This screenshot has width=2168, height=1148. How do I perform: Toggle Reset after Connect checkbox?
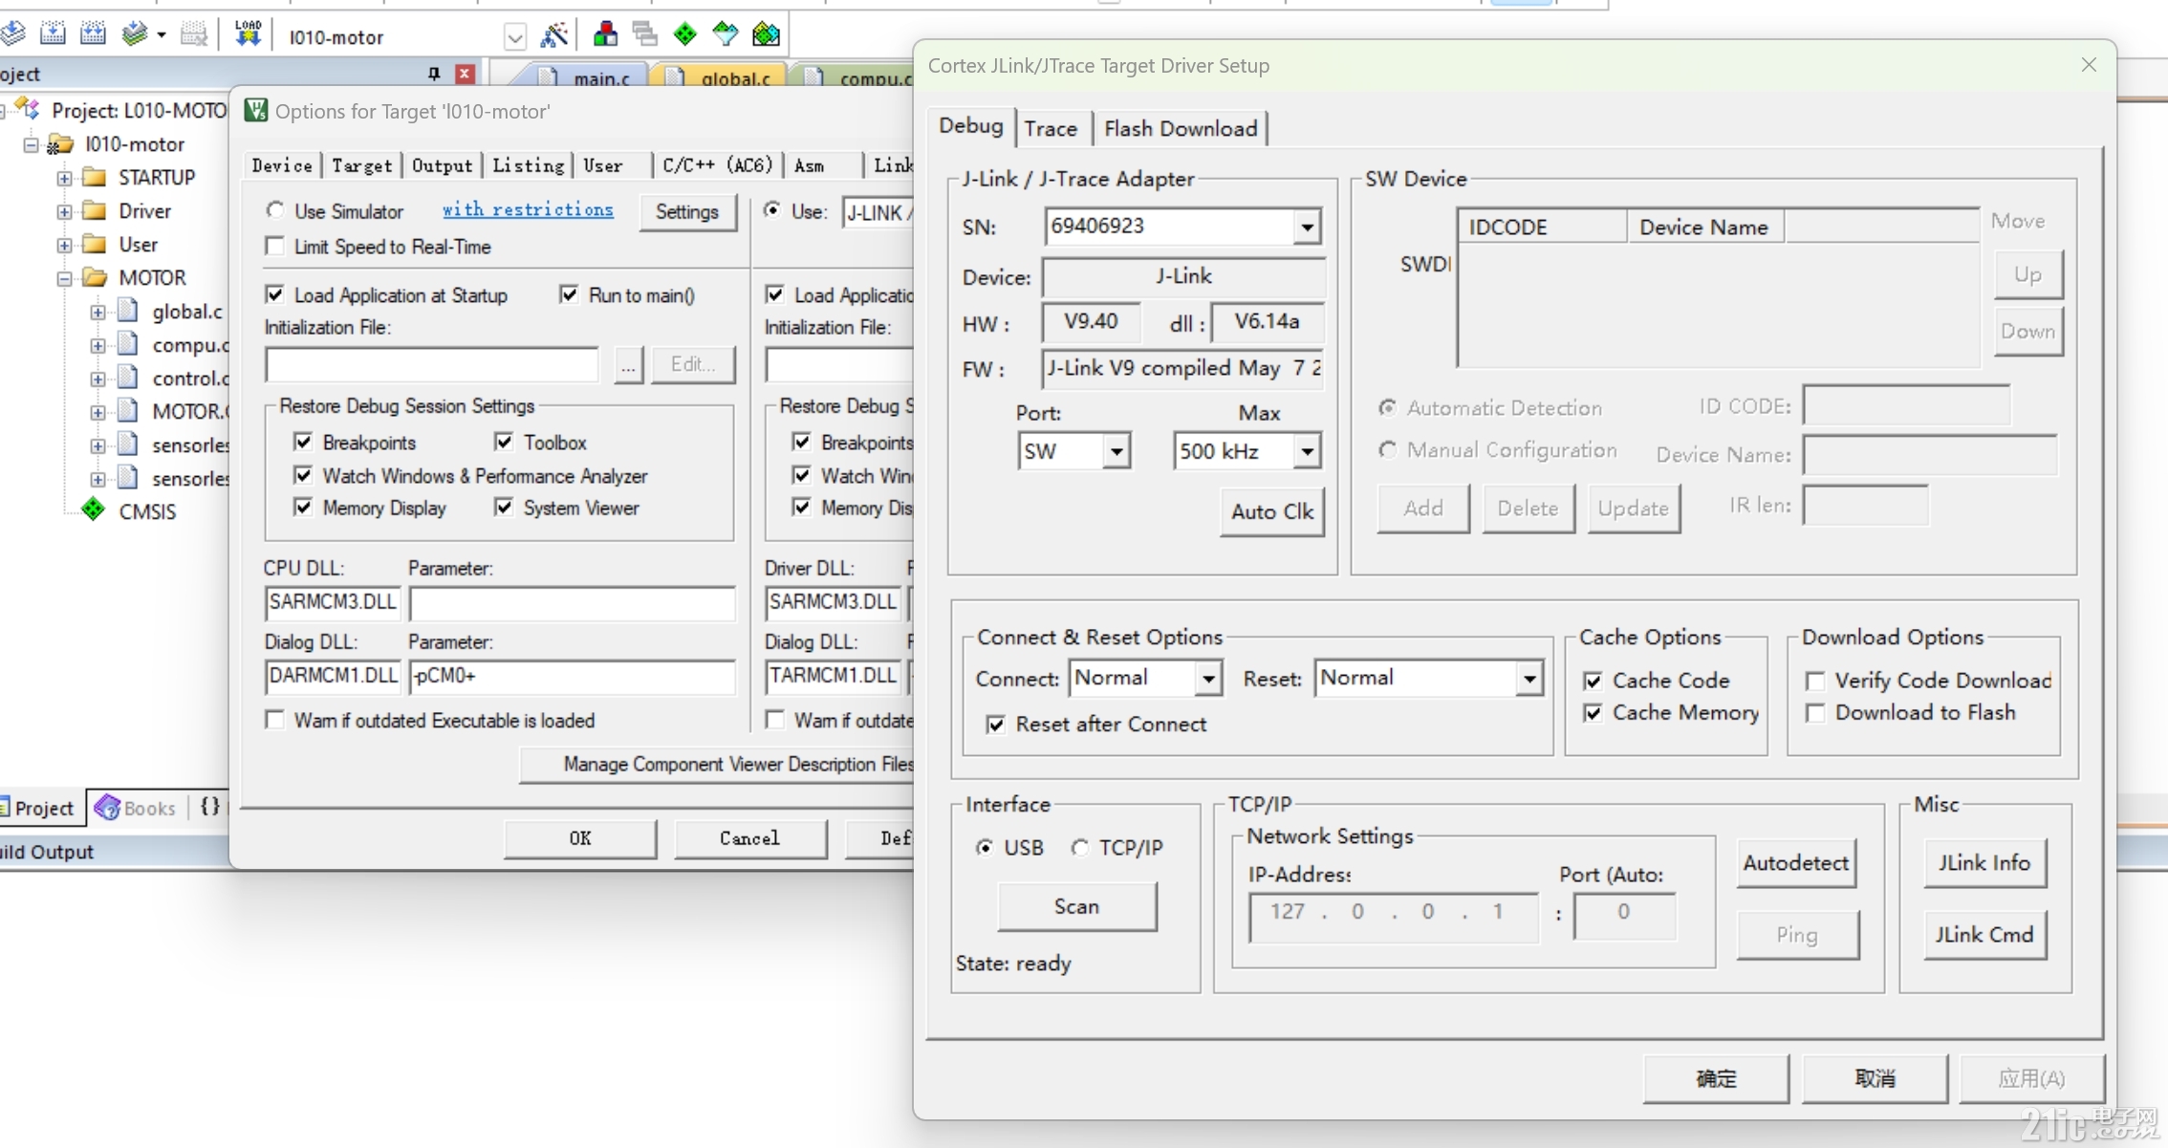(x=996, y=725)
